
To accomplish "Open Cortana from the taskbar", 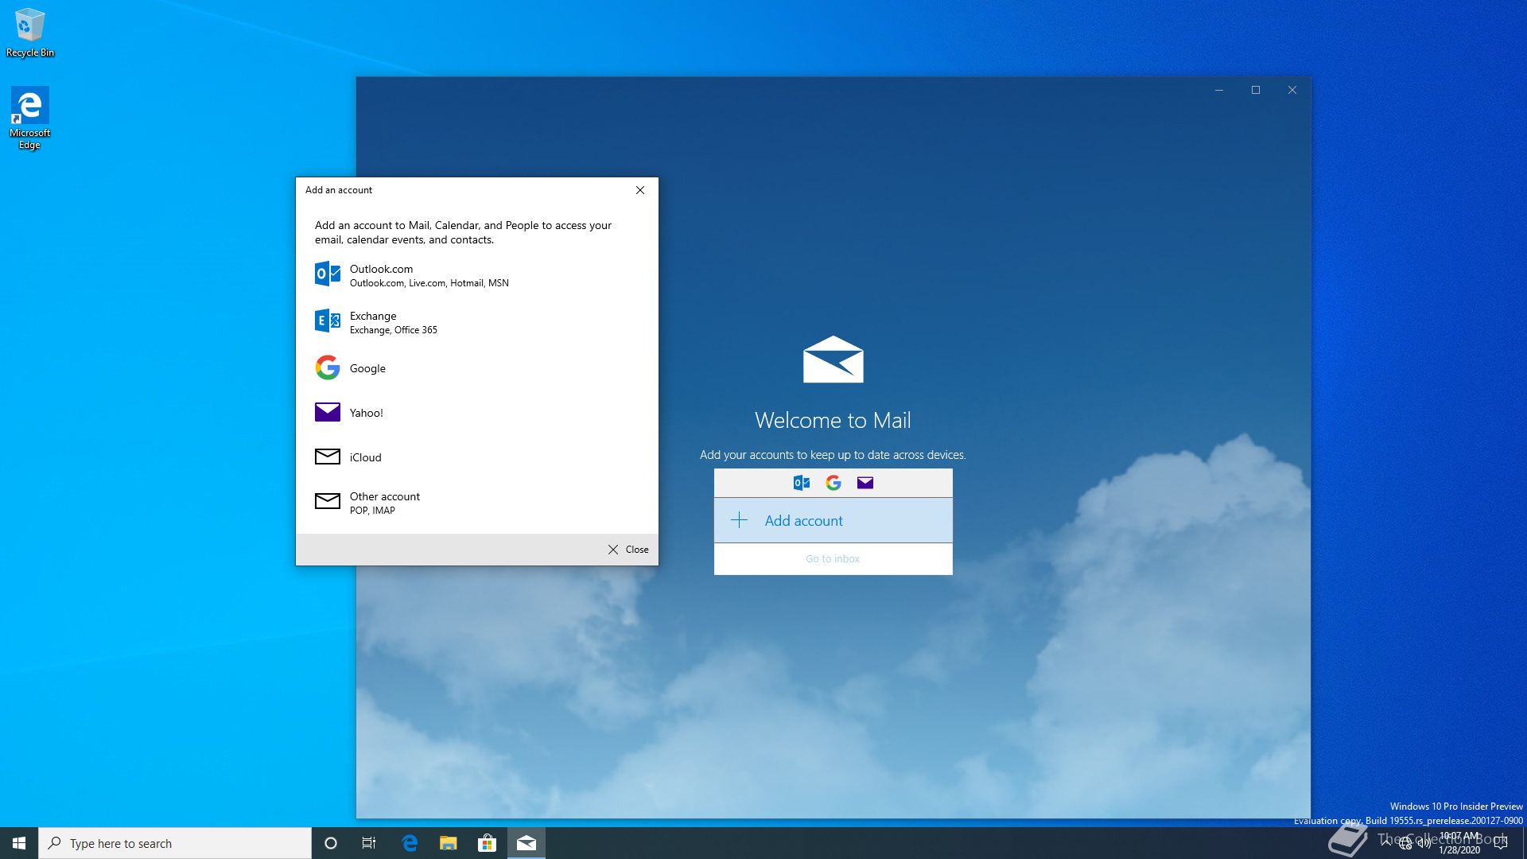I will (331, 843).
